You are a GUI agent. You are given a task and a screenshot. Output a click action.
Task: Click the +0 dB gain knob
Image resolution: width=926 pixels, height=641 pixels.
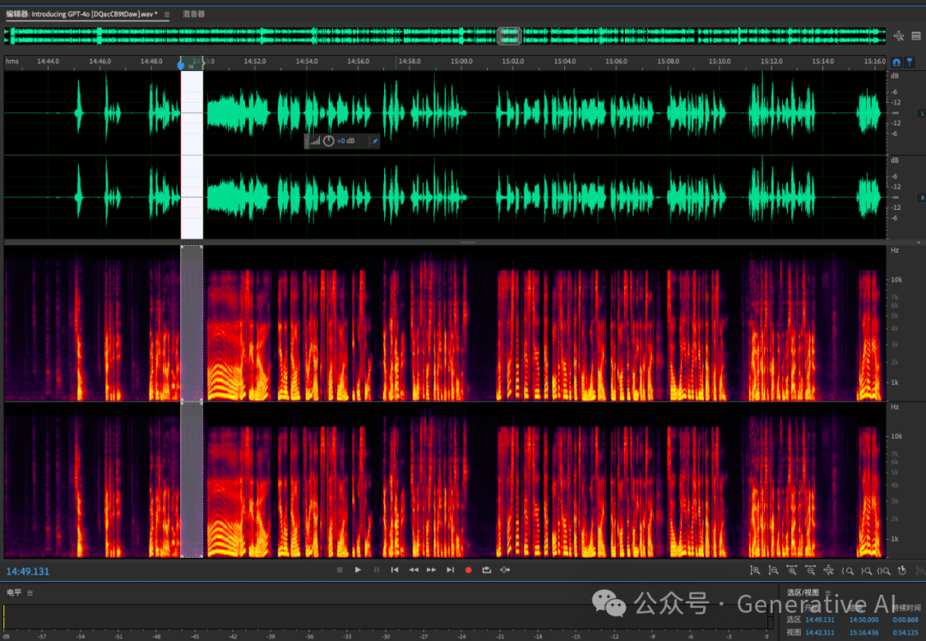pyautogui.click(x=328, y=141)
